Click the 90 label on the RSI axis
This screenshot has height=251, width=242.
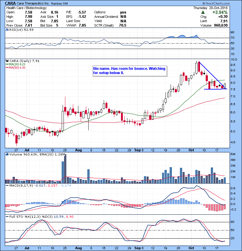point(232,32)
